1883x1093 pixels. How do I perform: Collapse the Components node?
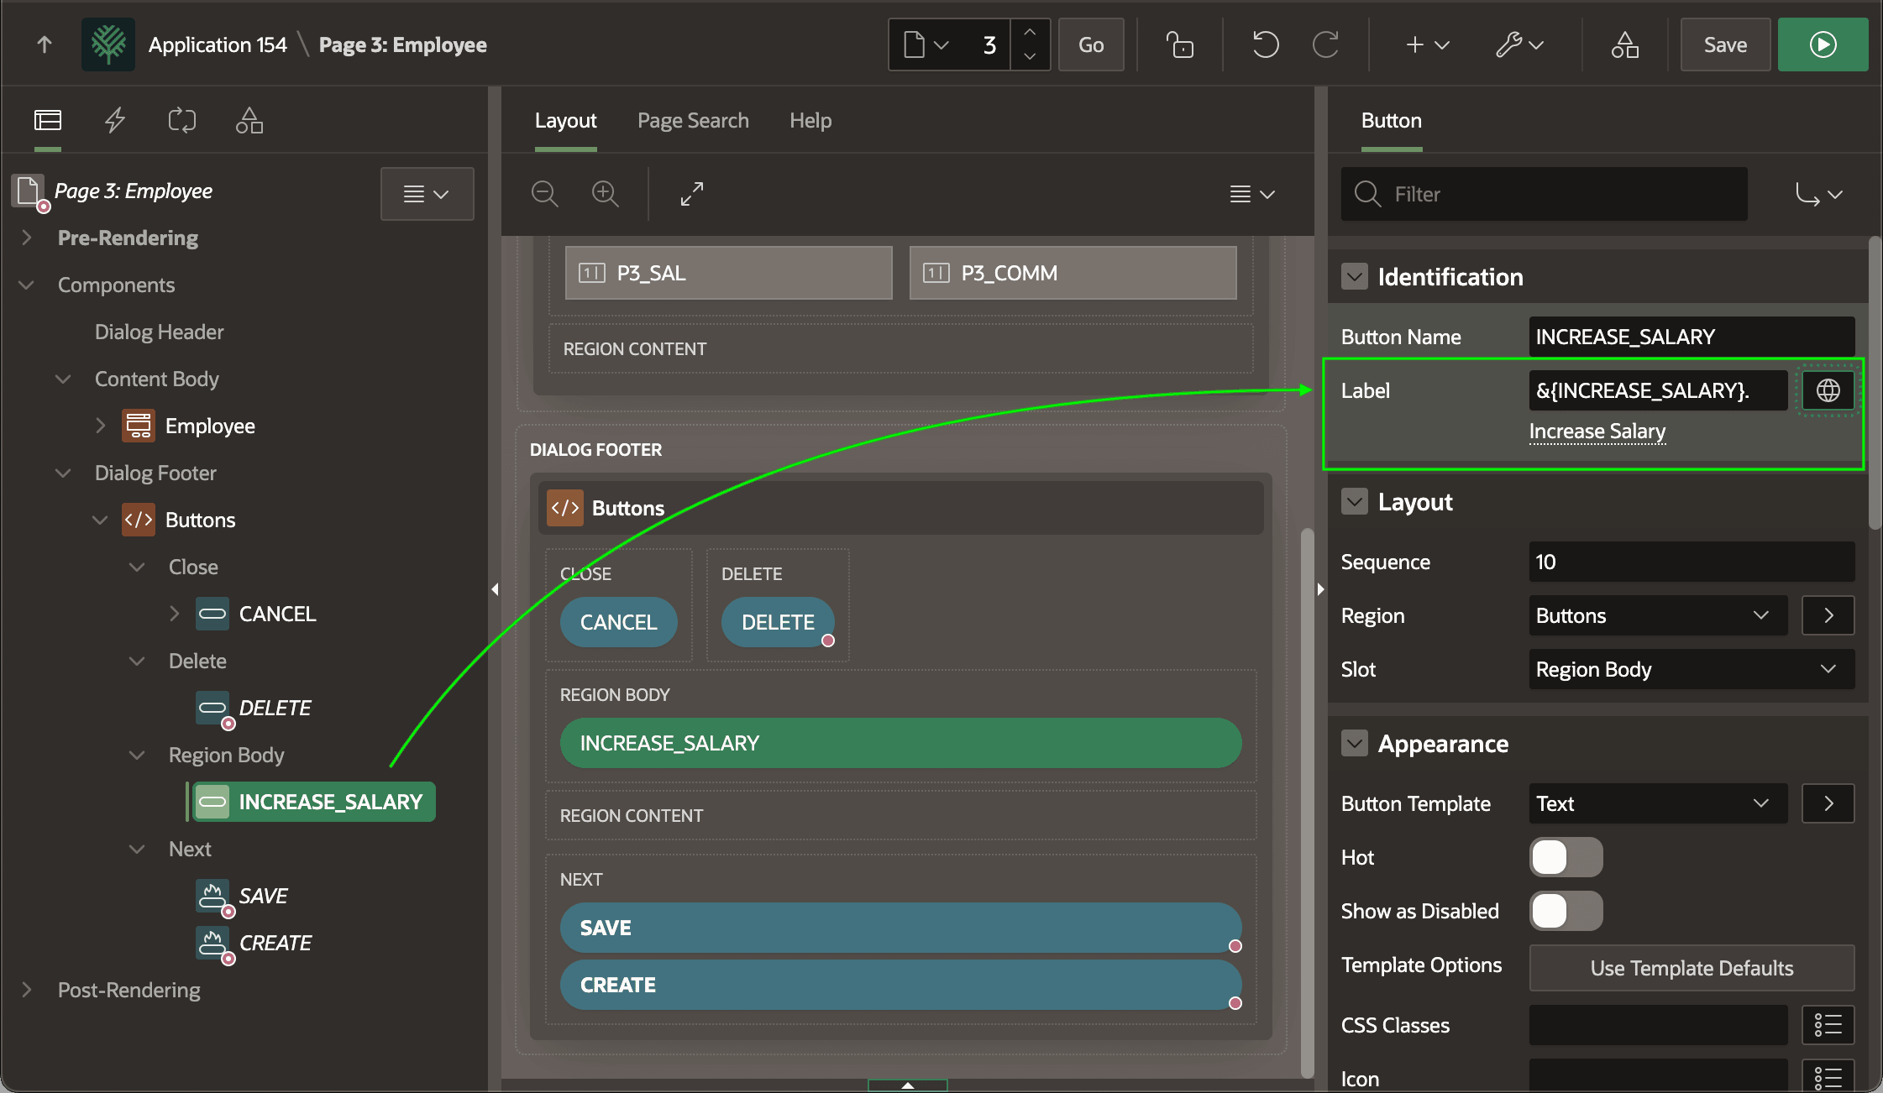point(27,285)
